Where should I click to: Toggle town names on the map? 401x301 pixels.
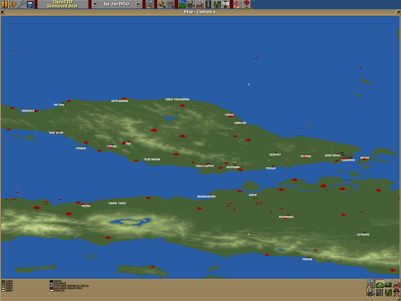370,292
